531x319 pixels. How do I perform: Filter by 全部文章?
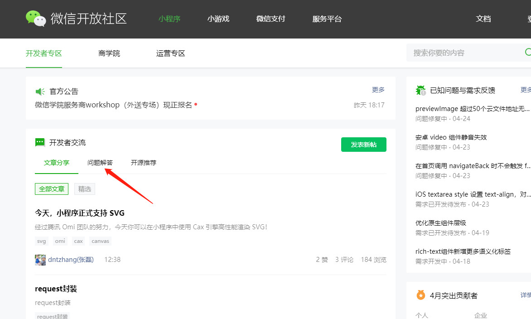tap(52, 189)
